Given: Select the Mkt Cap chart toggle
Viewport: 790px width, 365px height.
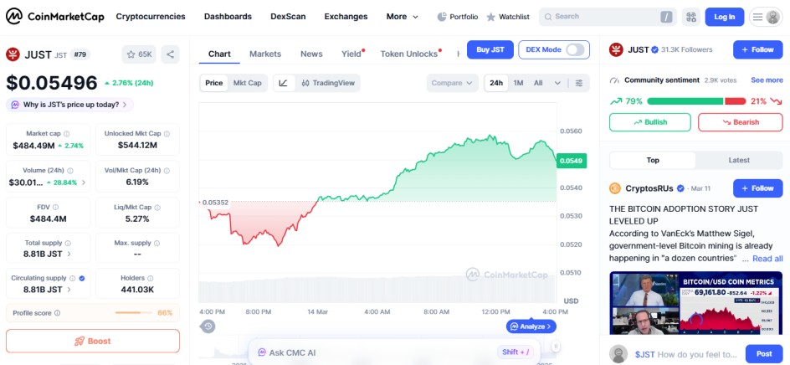Looking at the screenshot, I should [248, 83].
